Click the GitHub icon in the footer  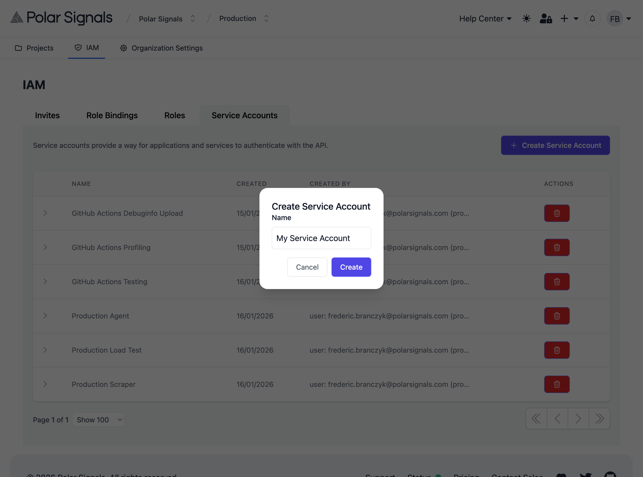(610, 475)
